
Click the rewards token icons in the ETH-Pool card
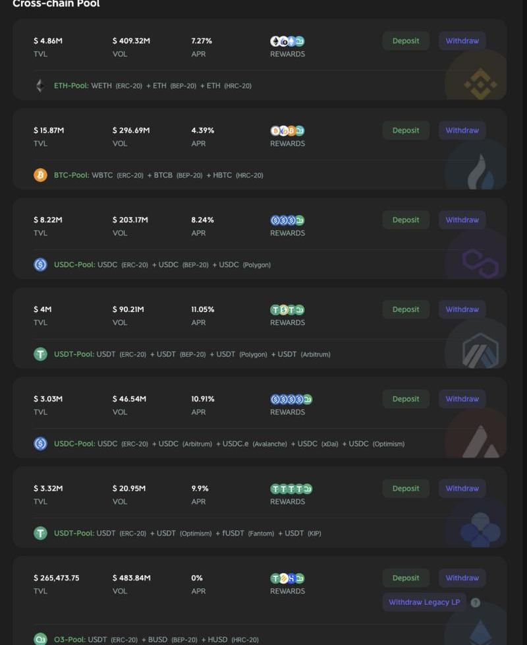click(x=287, y=41)
